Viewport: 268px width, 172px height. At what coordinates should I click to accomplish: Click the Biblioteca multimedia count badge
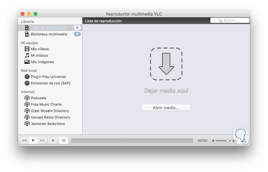(x=77, y=34)
